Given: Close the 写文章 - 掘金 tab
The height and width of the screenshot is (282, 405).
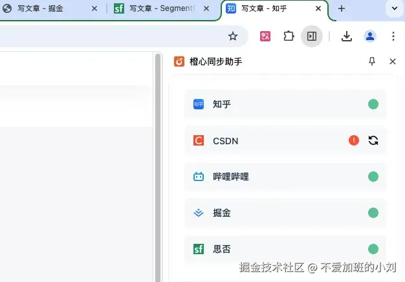Looking at the screenshot, I should [94, 9].
